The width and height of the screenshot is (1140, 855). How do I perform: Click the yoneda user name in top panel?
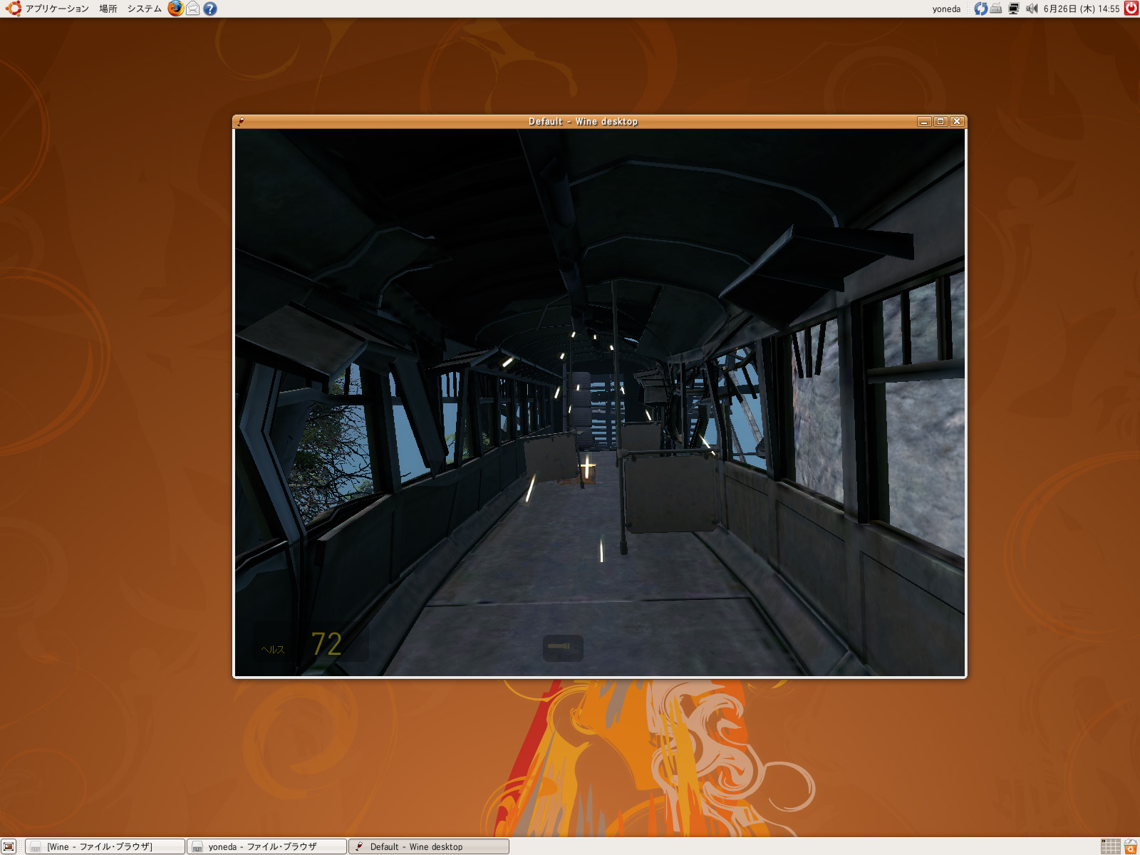tap(946, 9)
